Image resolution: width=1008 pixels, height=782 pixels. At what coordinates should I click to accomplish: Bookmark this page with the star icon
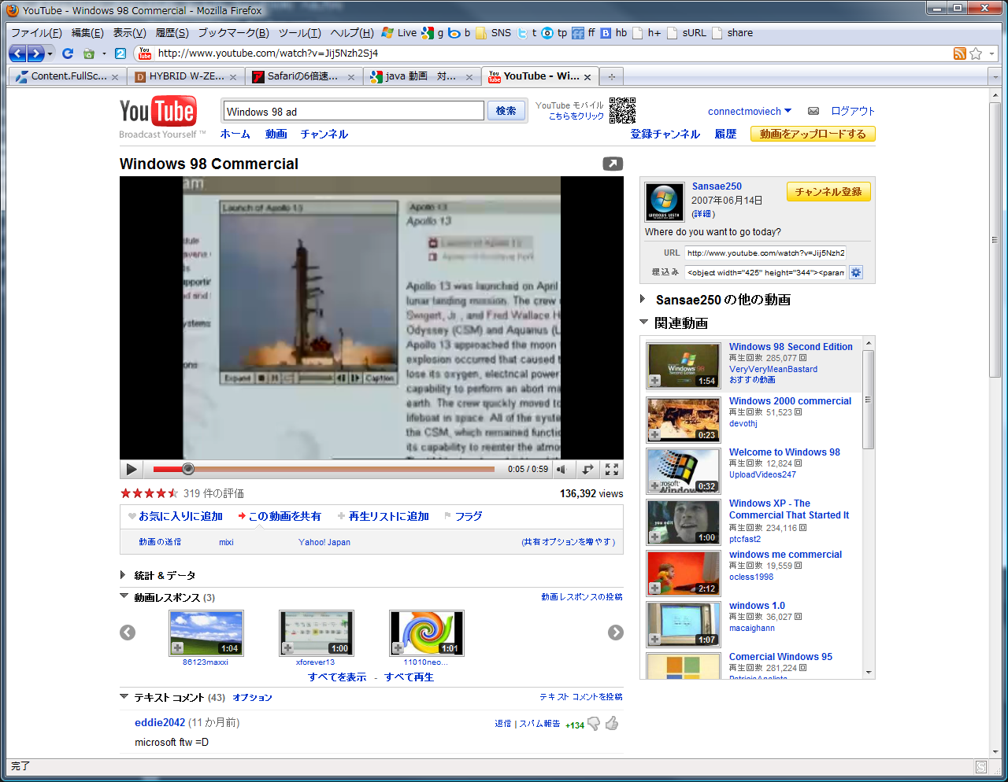point(976,53)
